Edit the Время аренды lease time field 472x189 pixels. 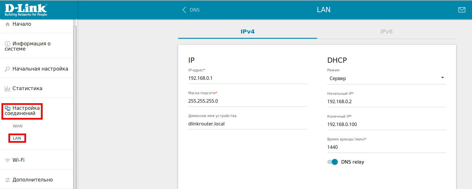pos(386,147)
